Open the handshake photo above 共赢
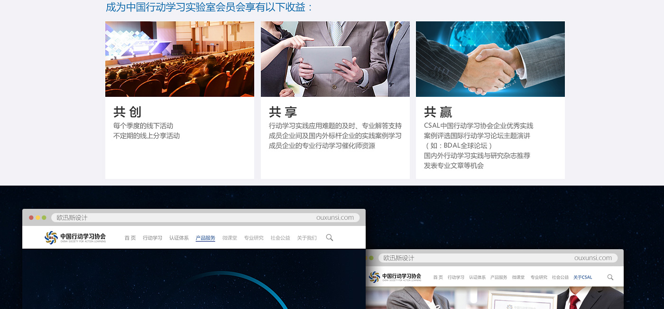This screenshot has height=309, width=664. tap(490, 59)
